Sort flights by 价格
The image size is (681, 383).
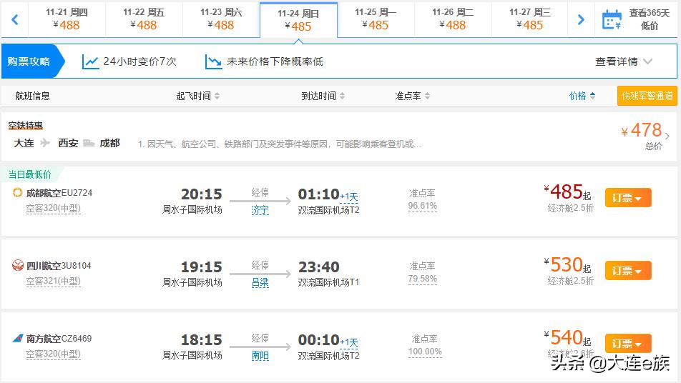582,96
